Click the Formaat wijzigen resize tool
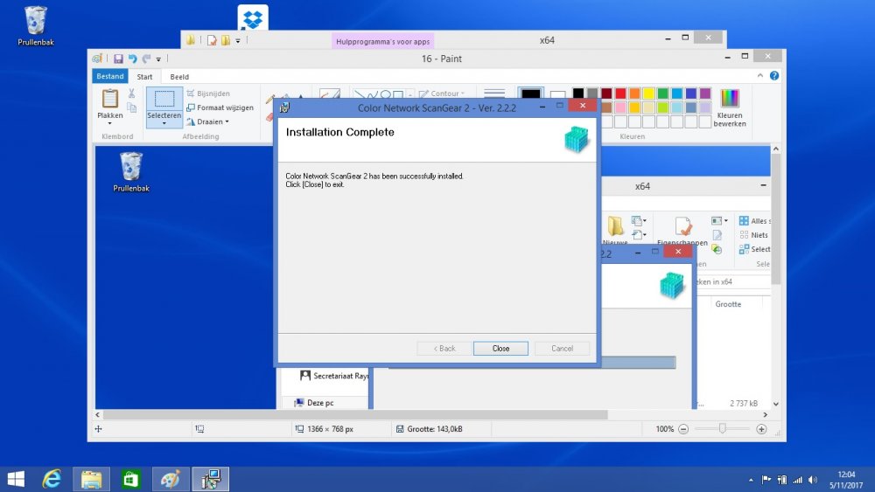The height and width of the screenshot is (492, 875). [x=220, y=107]
